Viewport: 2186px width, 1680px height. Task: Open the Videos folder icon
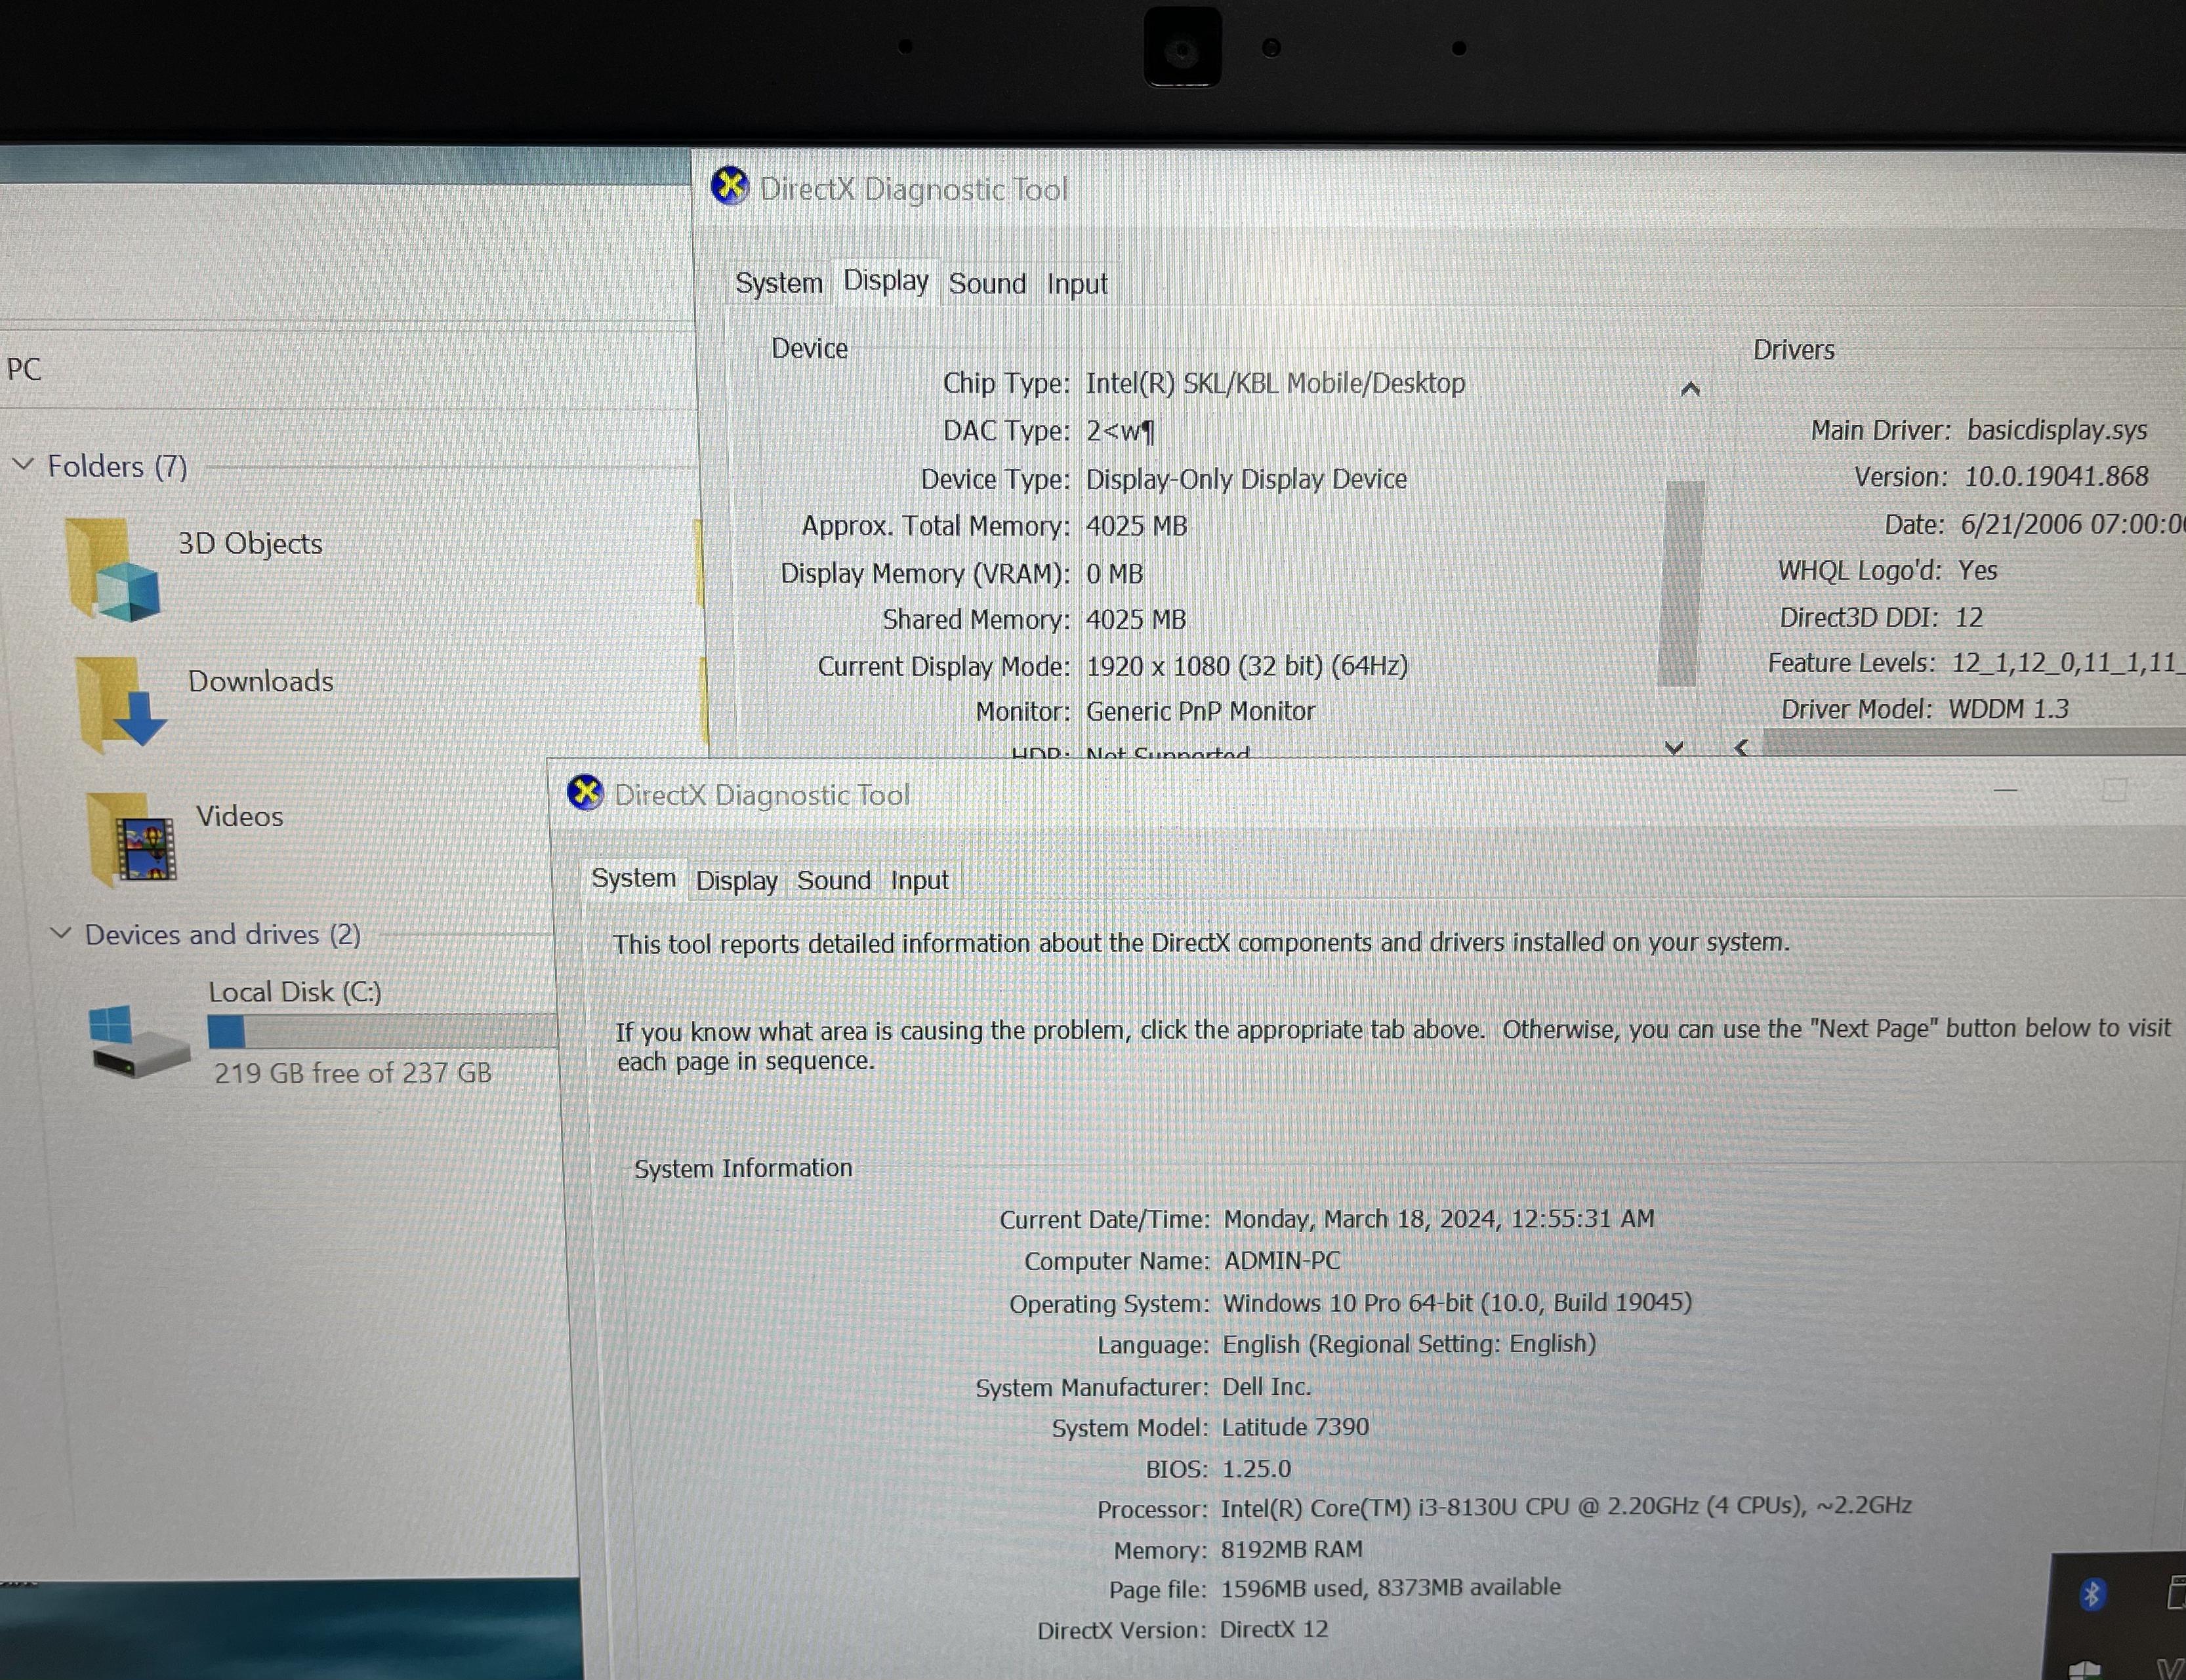[x=132, y=840]
